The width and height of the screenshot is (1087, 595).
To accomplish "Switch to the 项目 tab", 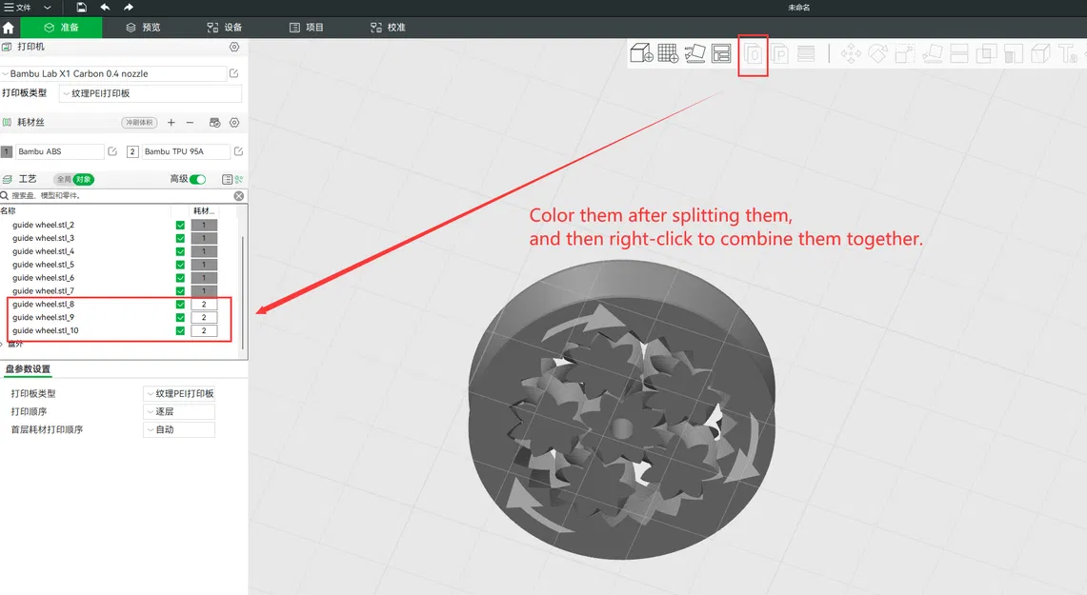I will (307, 28).
